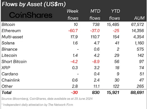Click the Chainlink row label

(11, 80)
